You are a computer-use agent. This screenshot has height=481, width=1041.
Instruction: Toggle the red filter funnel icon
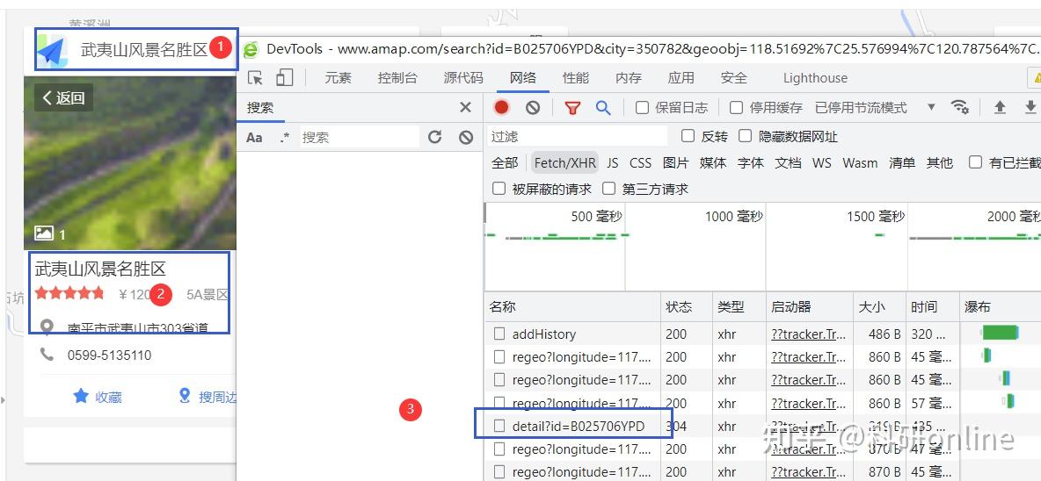[572, 107]
